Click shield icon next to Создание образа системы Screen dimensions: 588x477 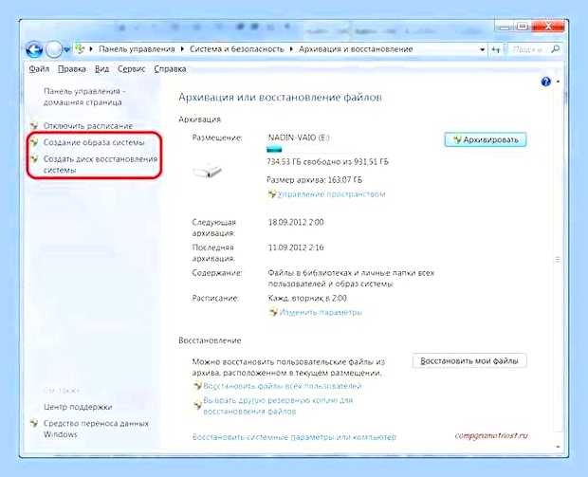[34, 142]
